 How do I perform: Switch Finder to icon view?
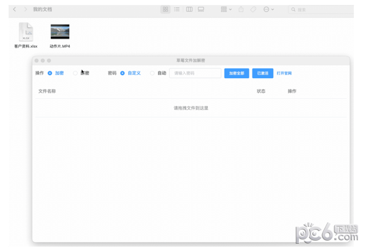click(165, 9)
